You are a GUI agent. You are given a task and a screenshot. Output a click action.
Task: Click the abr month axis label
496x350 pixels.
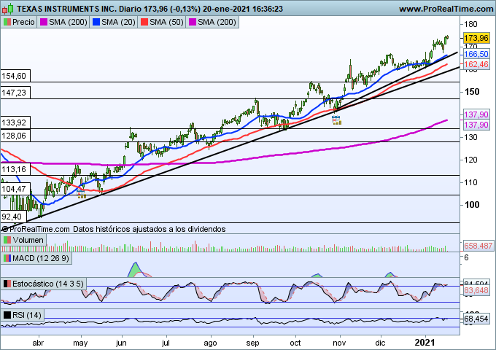[38, 343]
